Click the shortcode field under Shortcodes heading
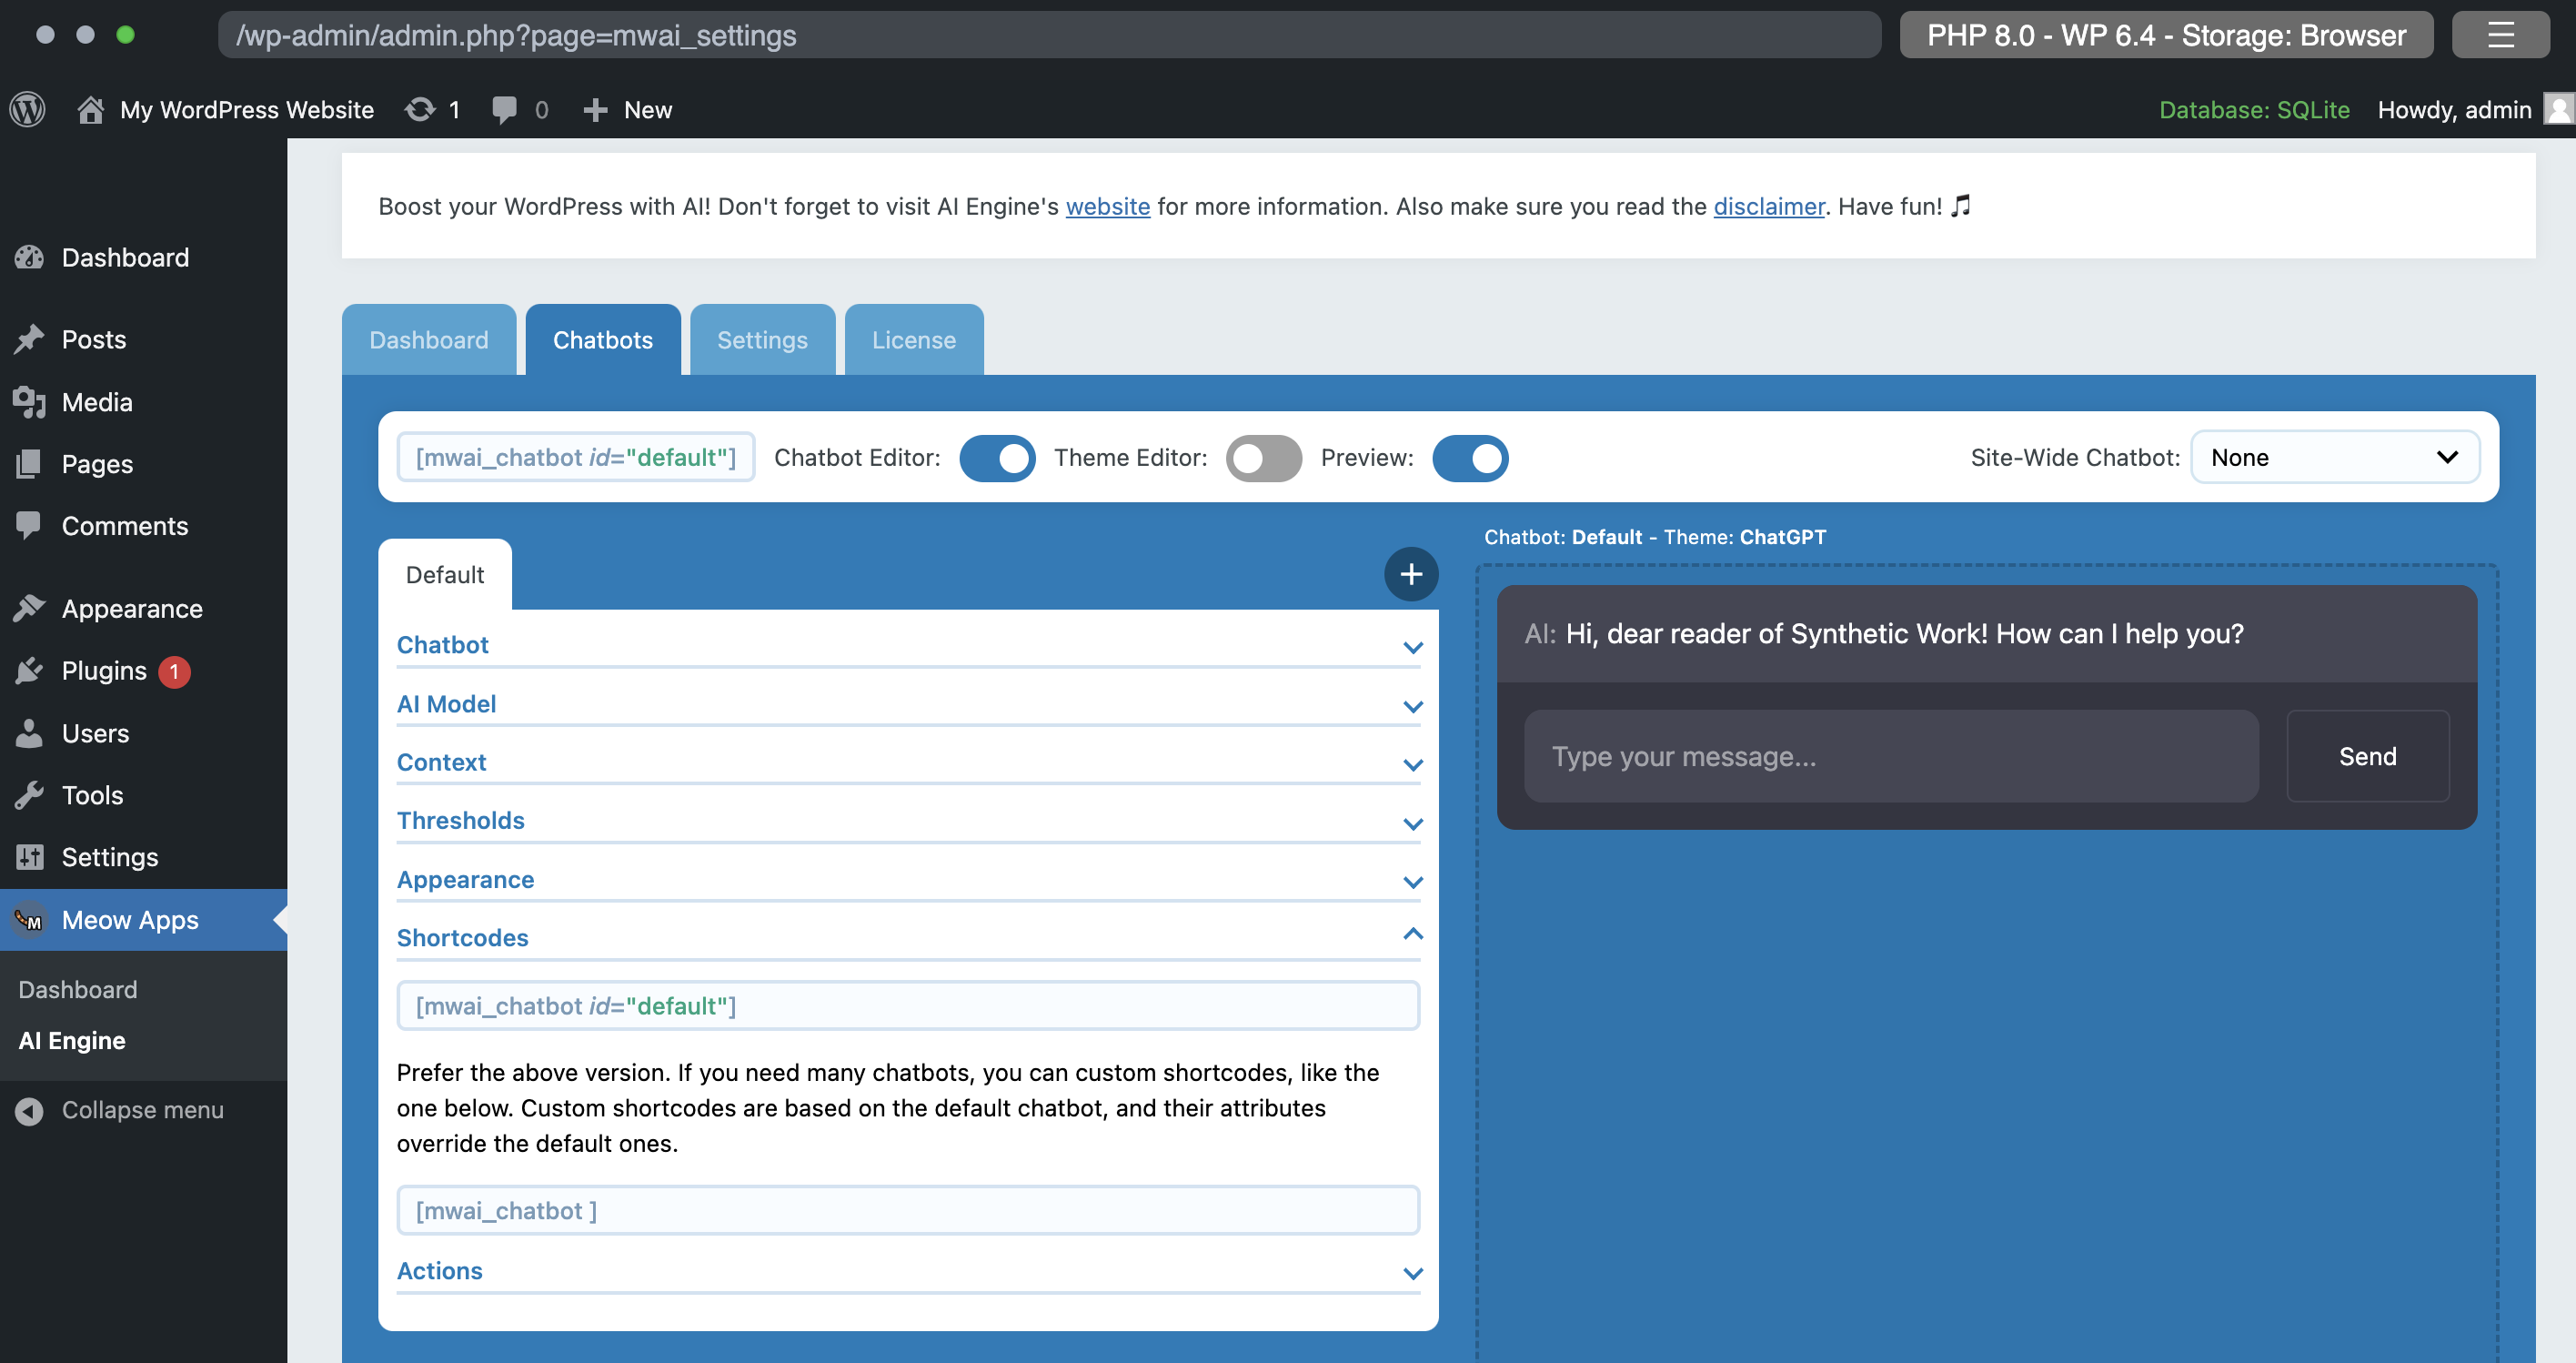Image resolution: width=2576 pixels, height=1363 pixels. (x=908, y=1005)
